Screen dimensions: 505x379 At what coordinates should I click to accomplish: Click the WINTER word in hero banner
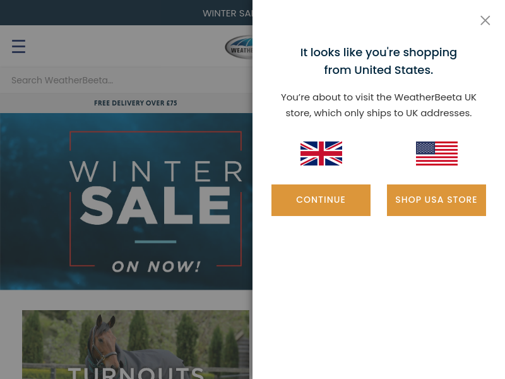tap(156, 171)
